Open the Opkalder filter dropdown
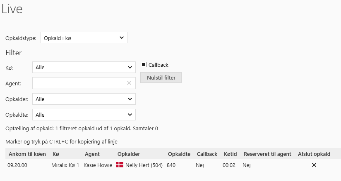The image size is (341, 181). pos(84,99)
